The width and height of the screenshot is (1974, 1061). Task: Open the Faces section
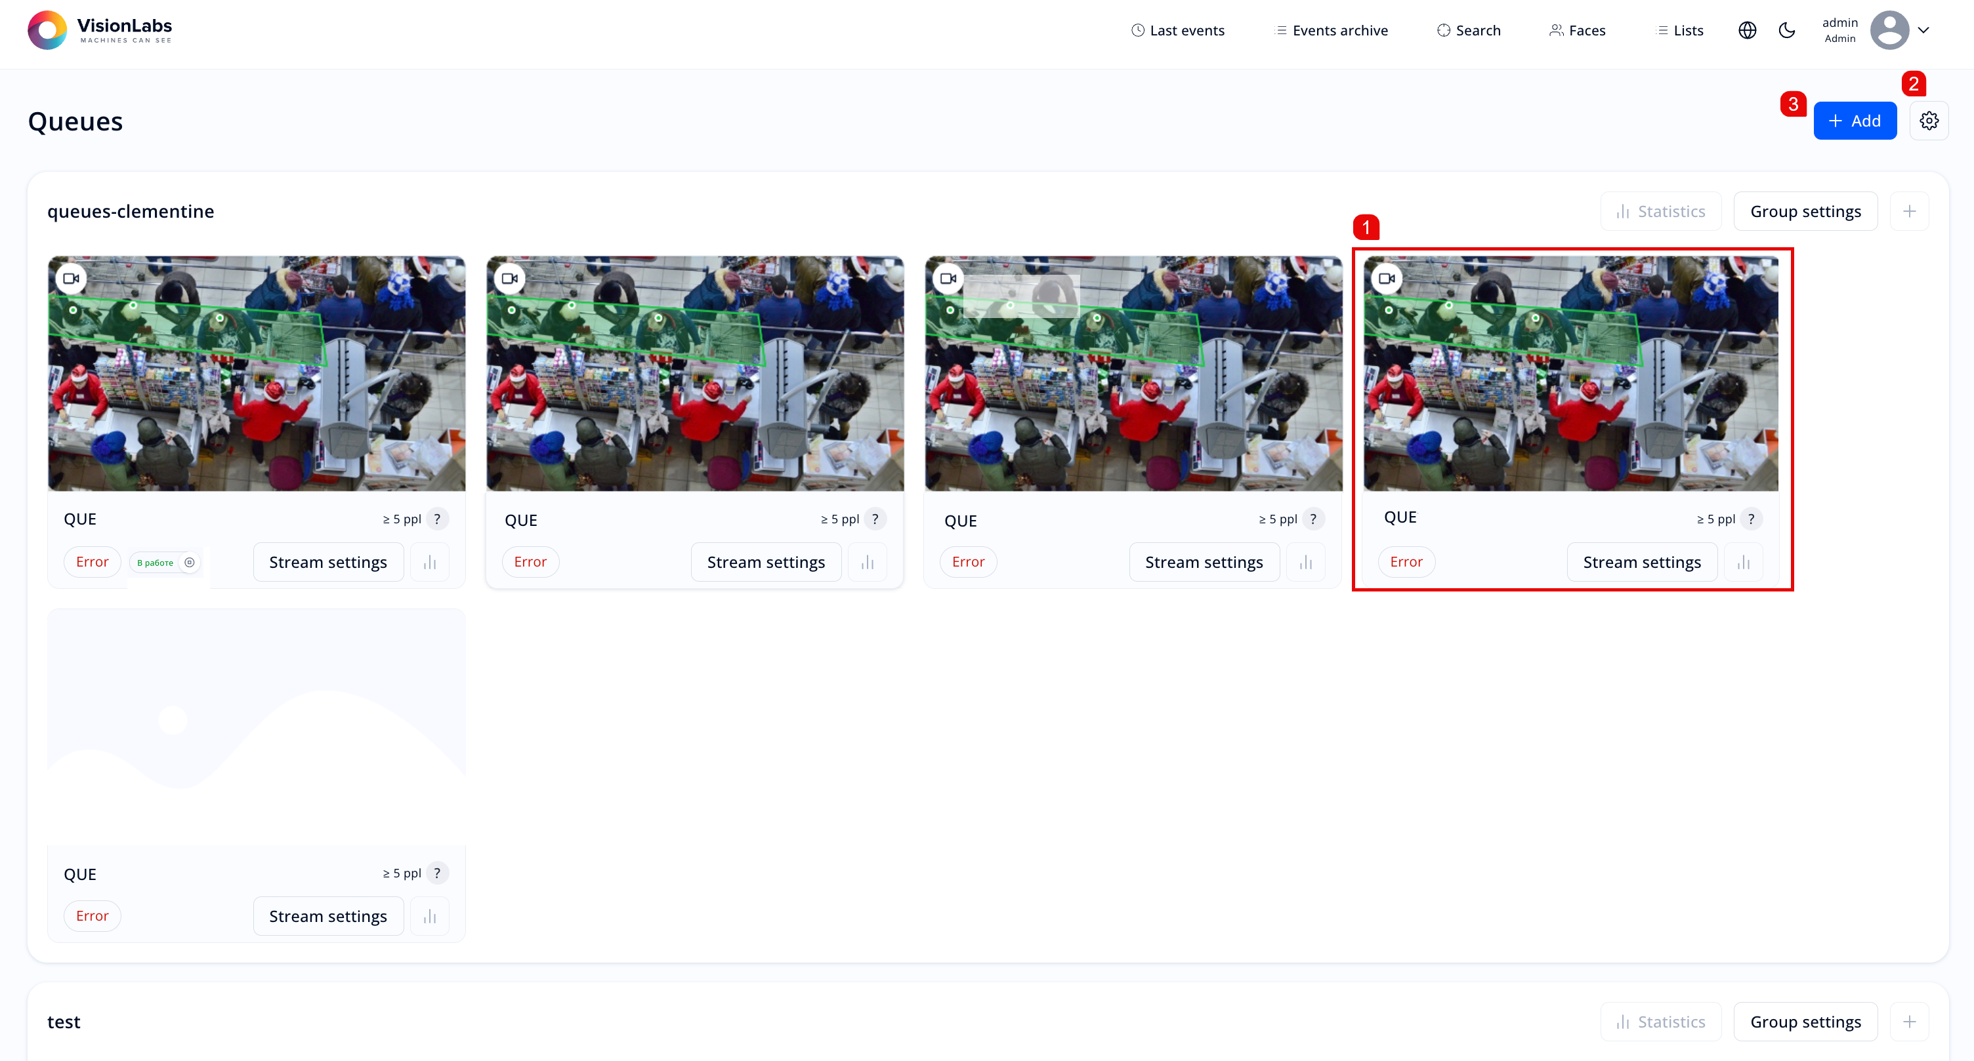pos(1577,31)
